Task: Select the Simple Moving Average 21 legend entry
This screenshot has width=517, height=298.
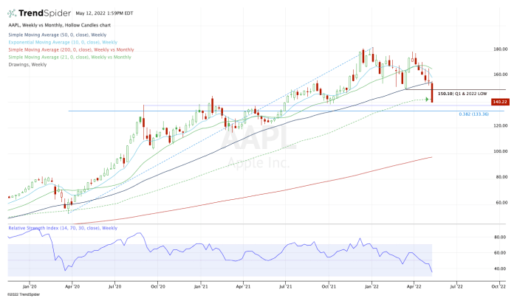Action: pyautogui.click(x=69, y=57)
